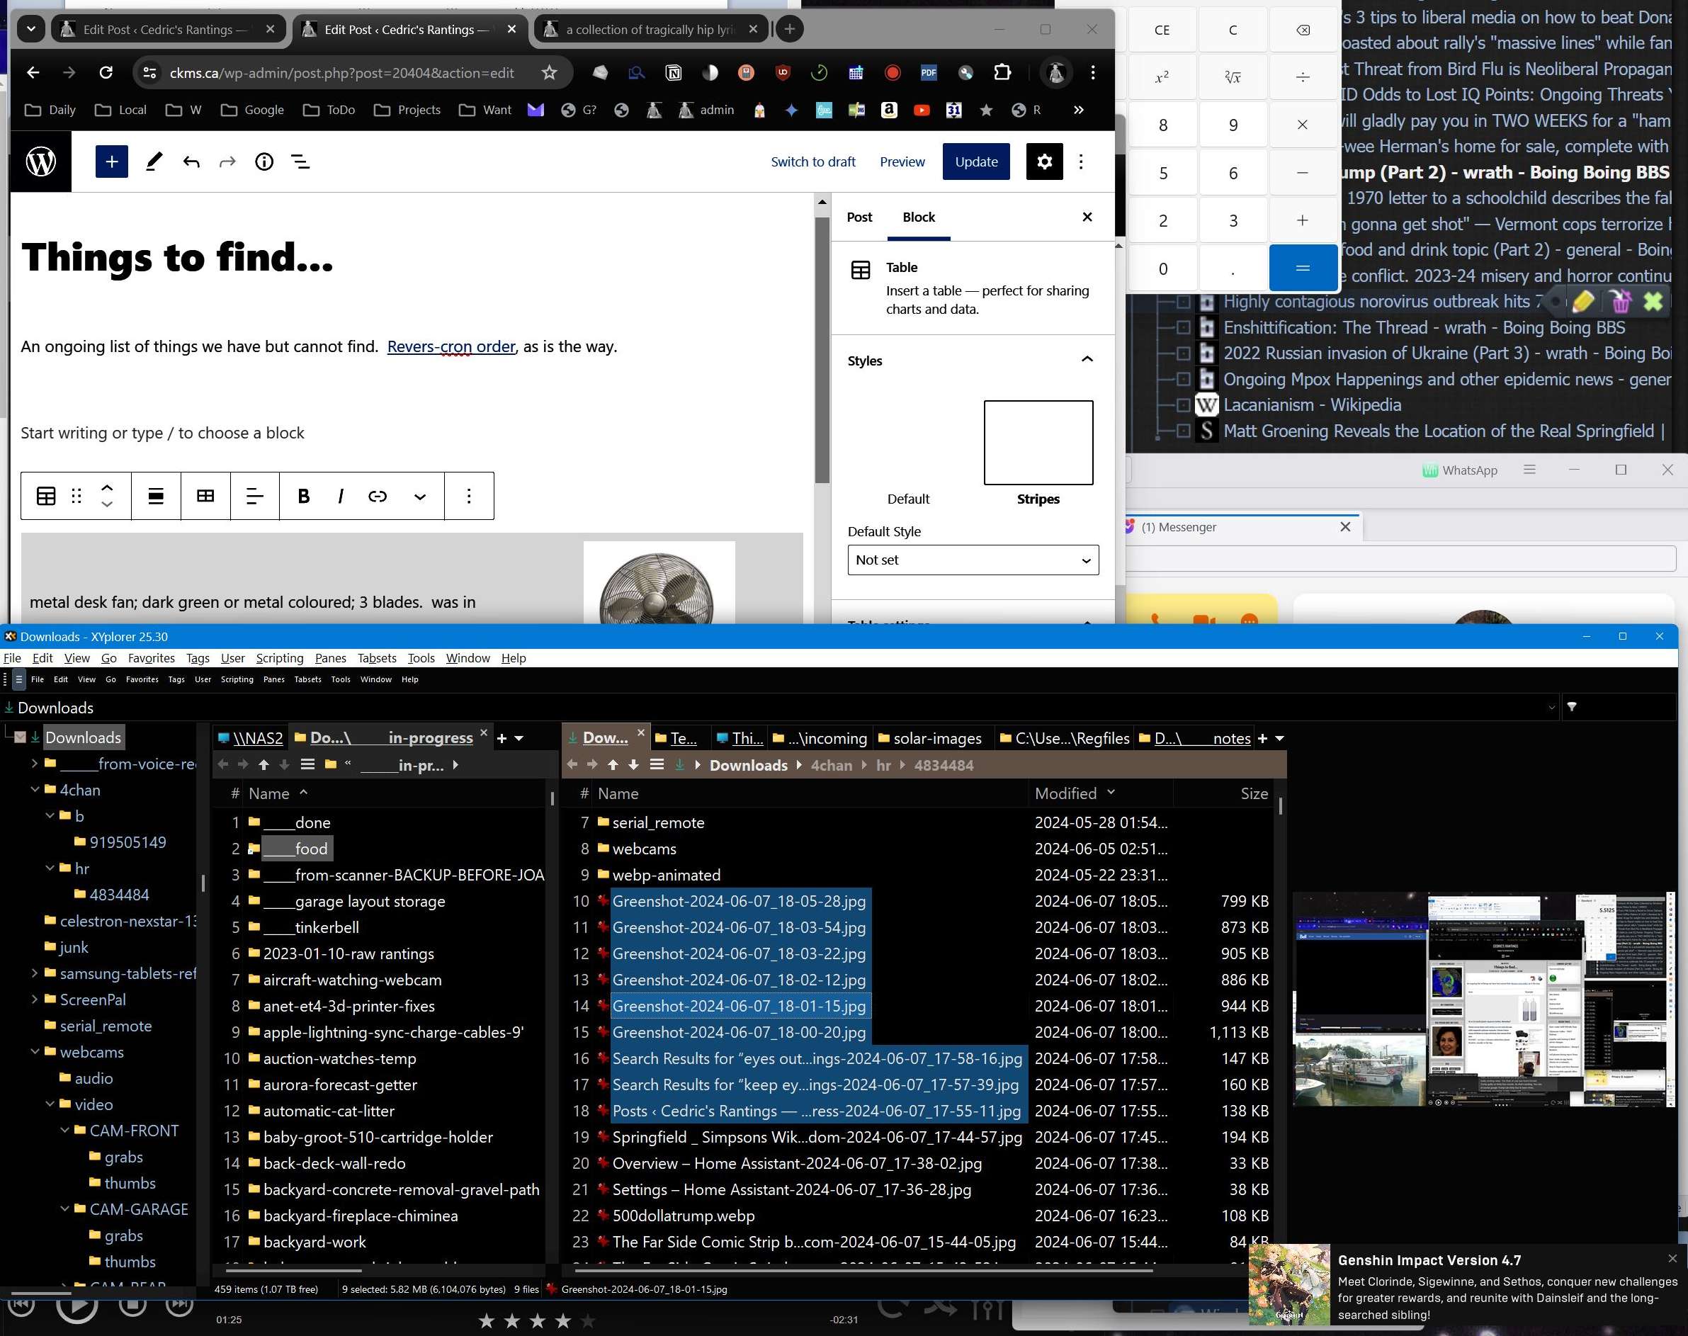Click the Switch to draft link
The image size is (1688, 1336).
pos(812,162)
